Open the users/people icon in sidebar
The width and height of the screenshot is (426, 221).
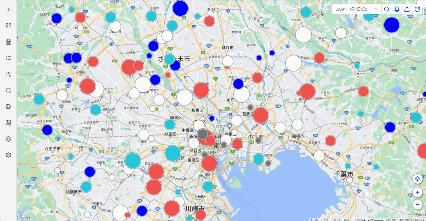[x=8, y=74]
